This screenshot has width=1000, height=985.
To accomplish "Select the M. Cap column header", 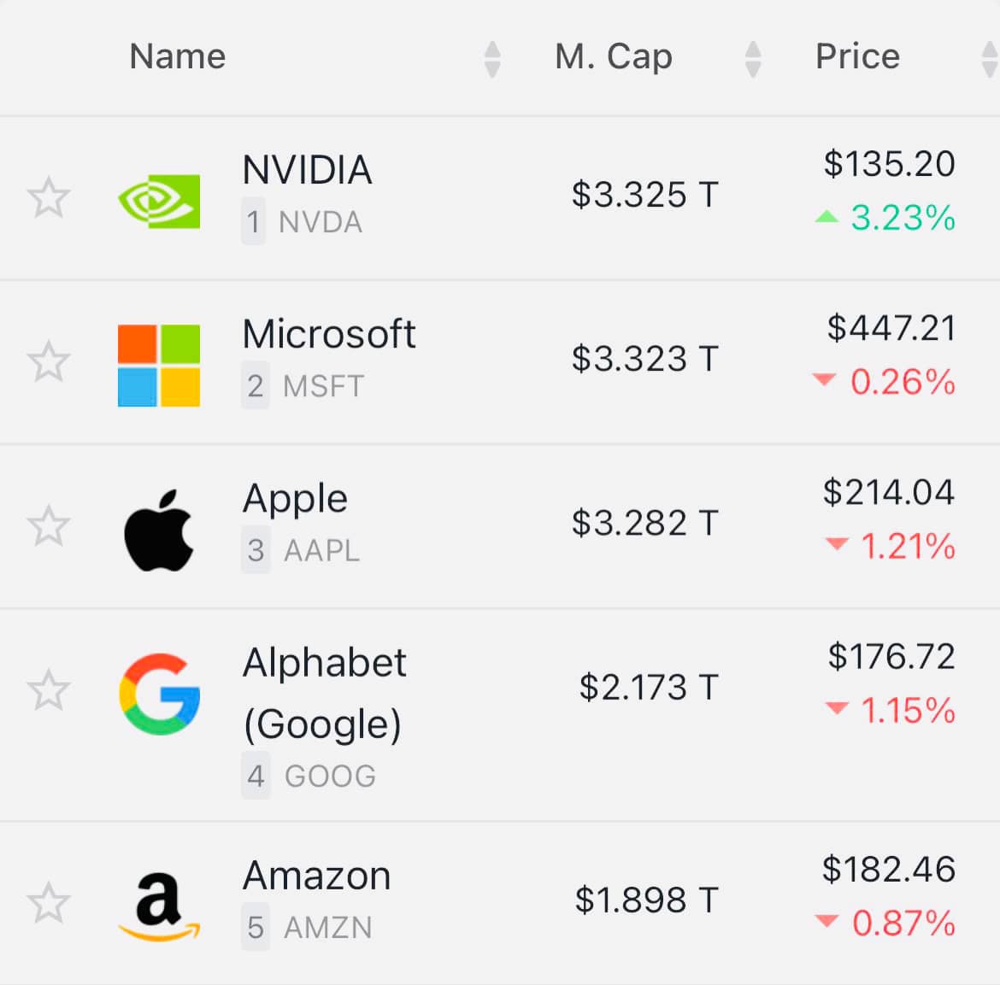I will tap(614, 56).
